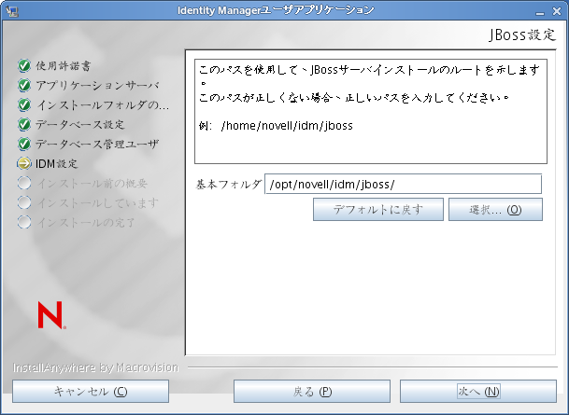Select the インストールしています step label
This screenshot has width=569, height=415.
tap(97, 202)
